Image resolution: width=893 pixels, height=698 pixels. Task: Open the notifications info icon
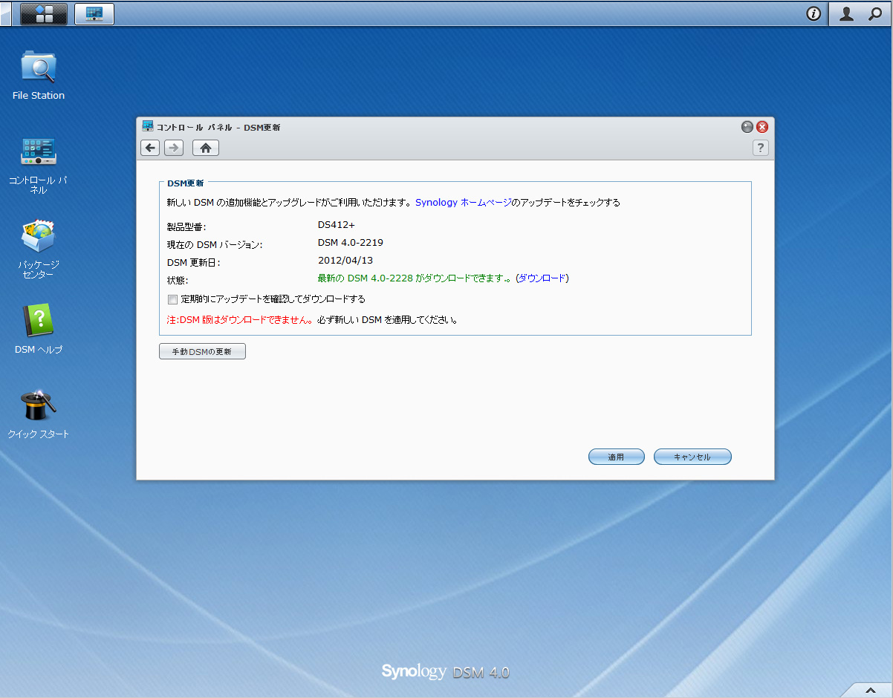[814, 14]
